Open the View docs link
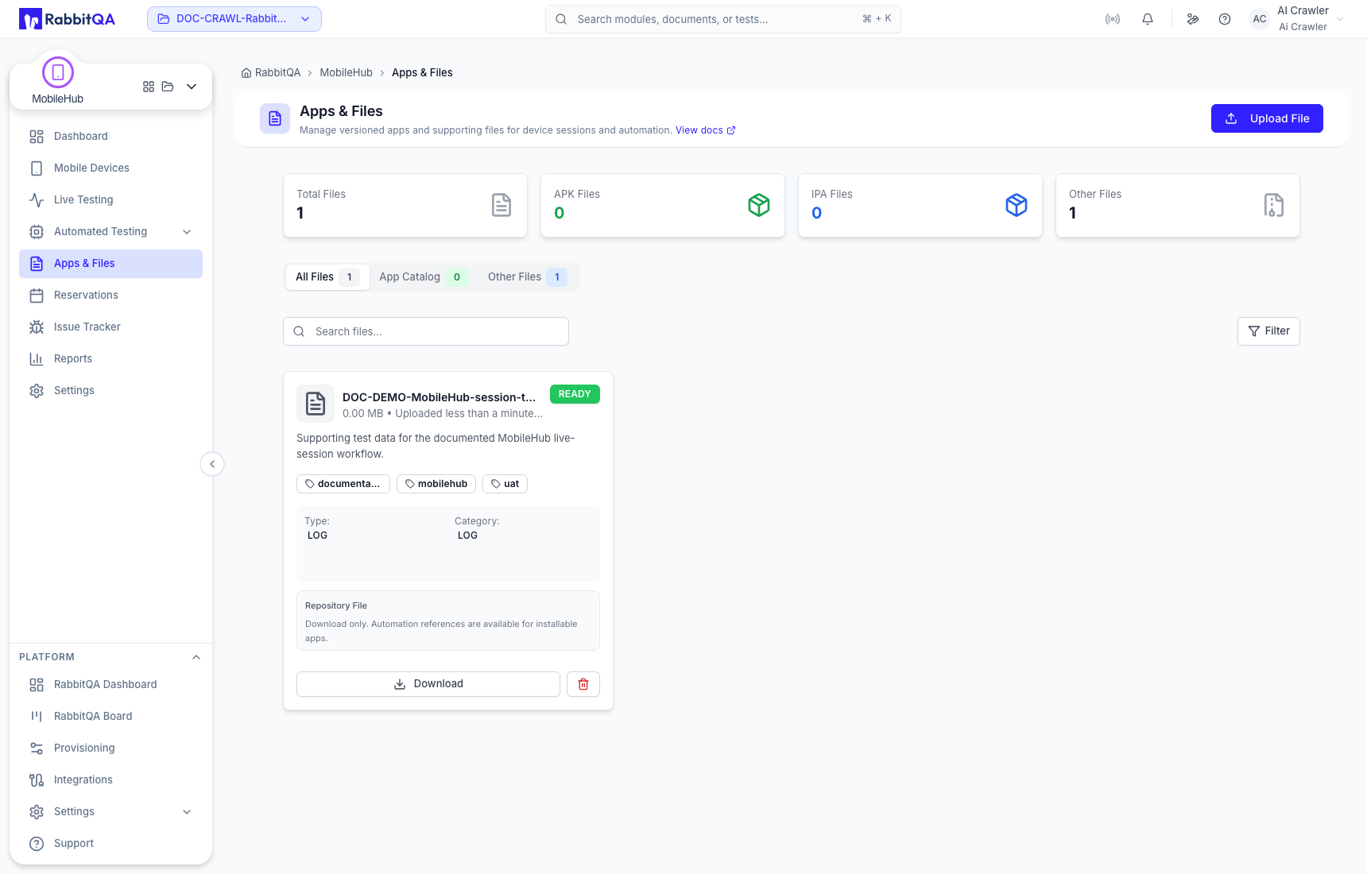The height and width of the screenshot is (874, 1367). pos(706,130)
